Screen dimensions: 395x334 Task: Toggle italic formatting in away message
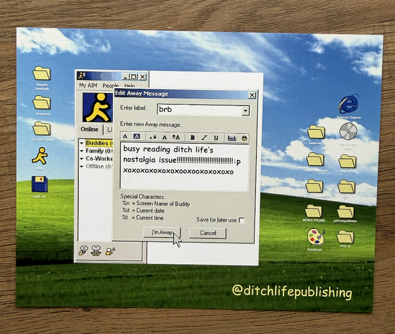(x=204, y=138)
